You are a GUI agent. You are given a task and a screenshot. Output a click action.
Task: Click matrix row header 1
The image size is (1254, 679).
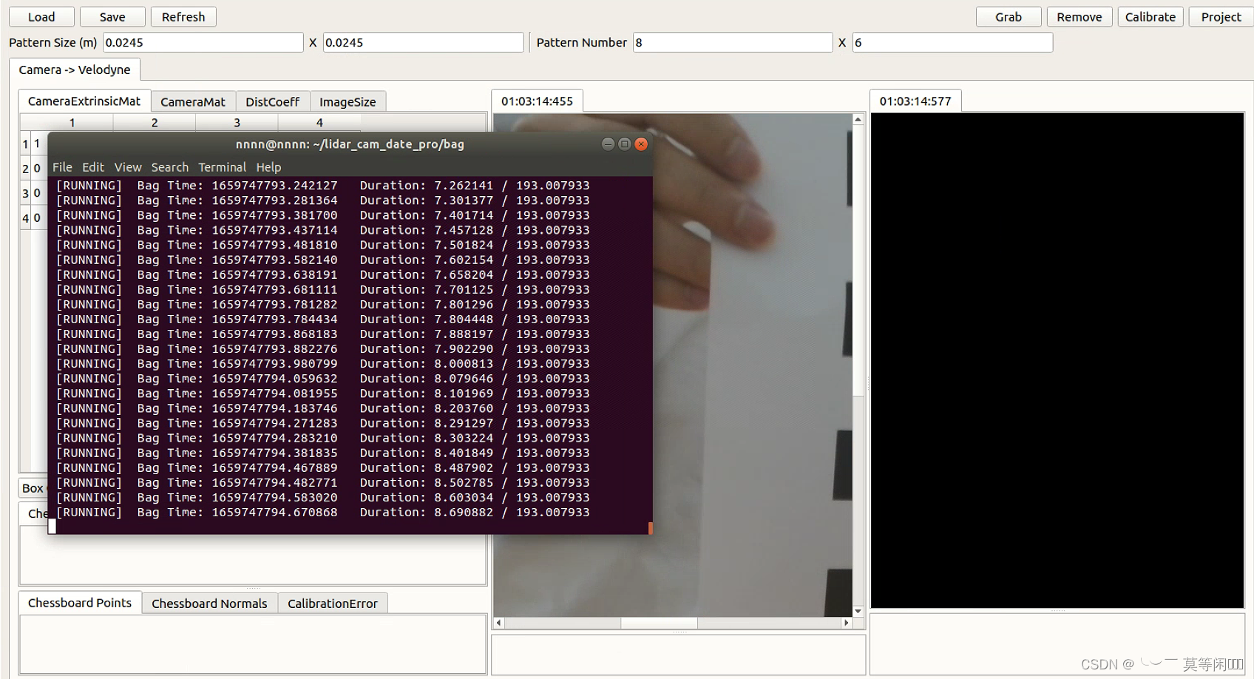(25, 143)
